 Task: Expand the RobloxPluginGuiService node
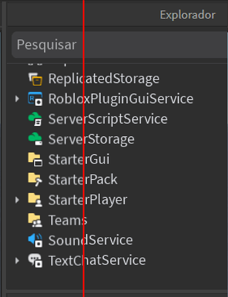pyautogui.click(x=17, y=99)
